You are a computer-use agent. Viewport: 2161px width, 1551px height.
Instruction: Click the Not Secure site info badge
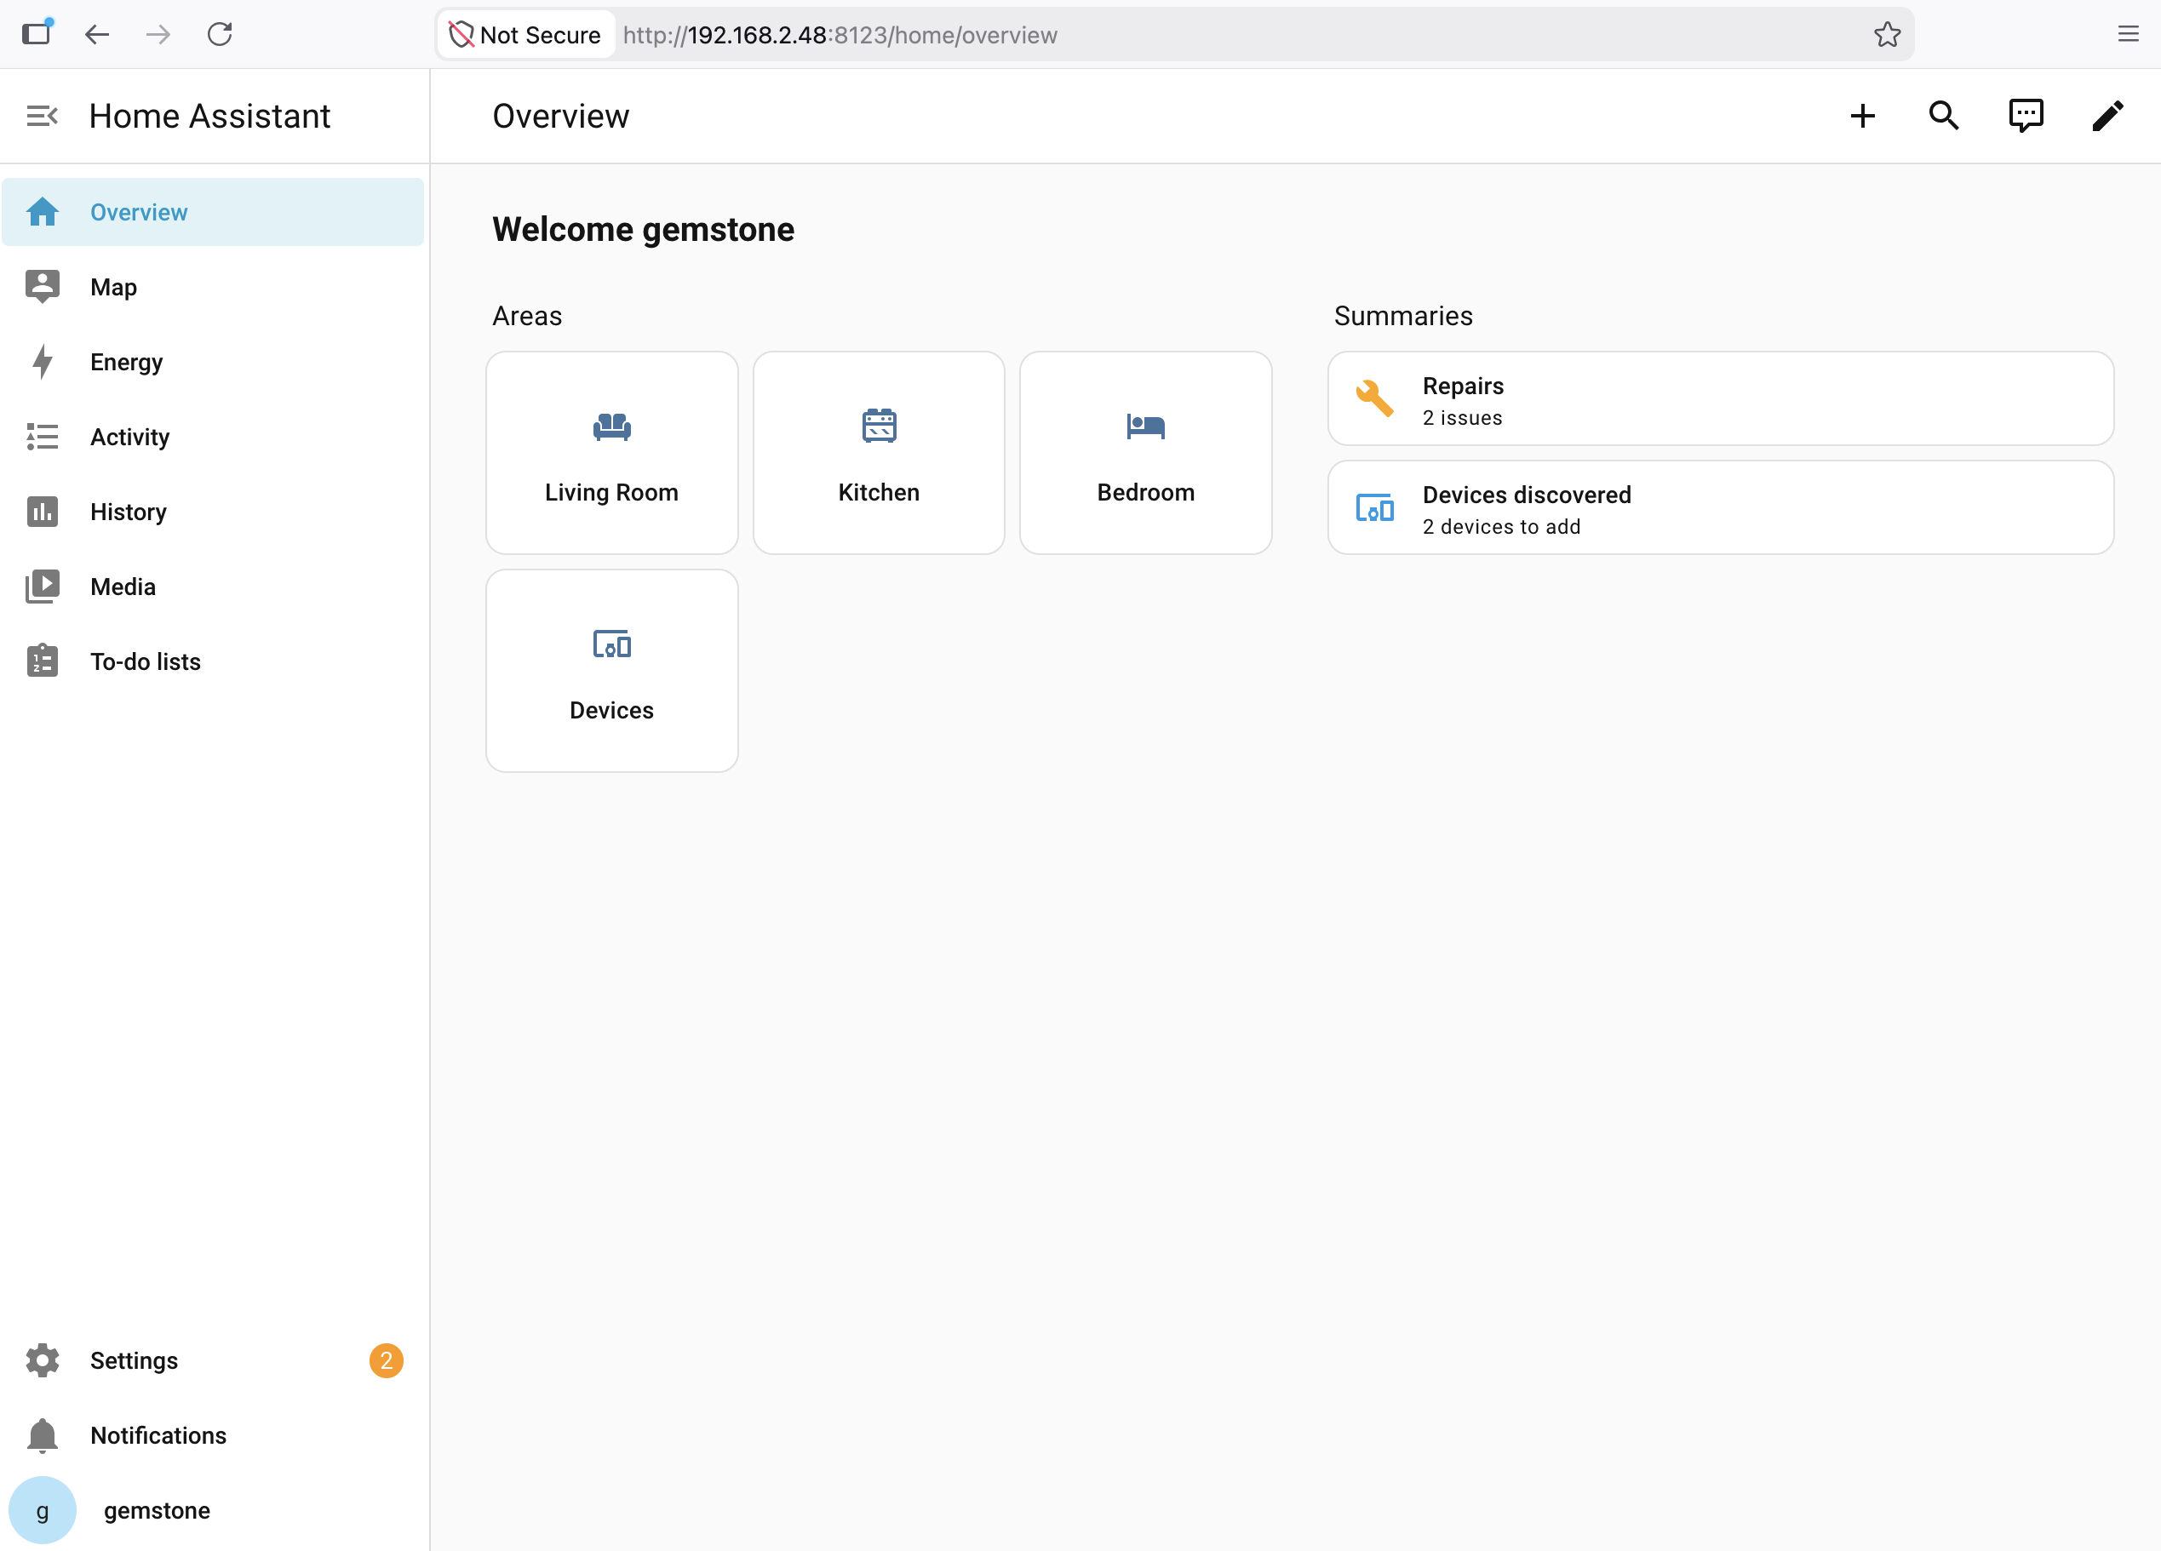(525, 35)
